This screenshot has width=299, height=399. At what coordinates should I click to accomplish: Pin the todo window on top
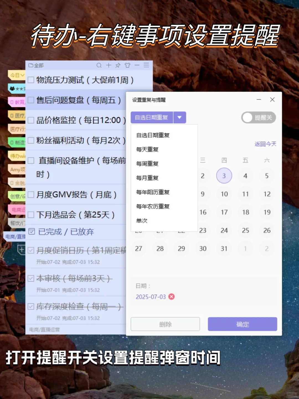(118, 65)
